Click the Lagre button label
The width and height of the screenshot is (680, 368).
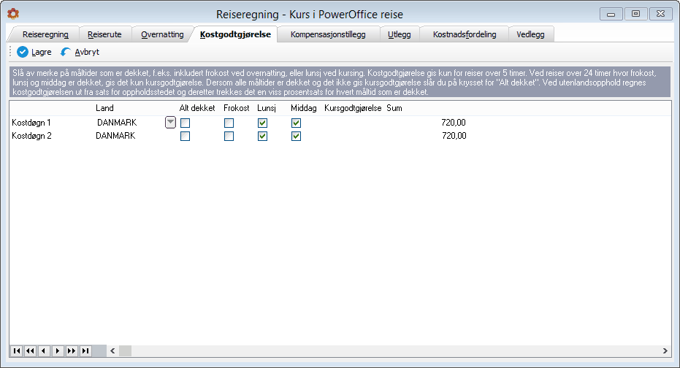pyautogui.click(x=42, y=52)
